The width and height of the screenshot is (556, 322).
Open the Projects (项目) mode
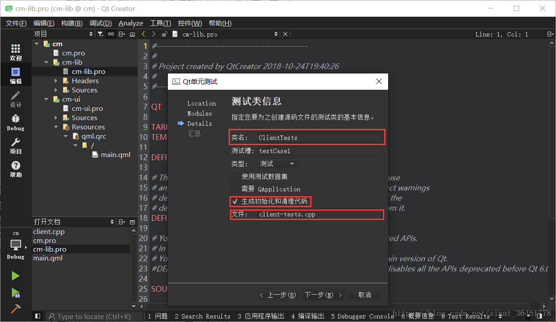15,146
